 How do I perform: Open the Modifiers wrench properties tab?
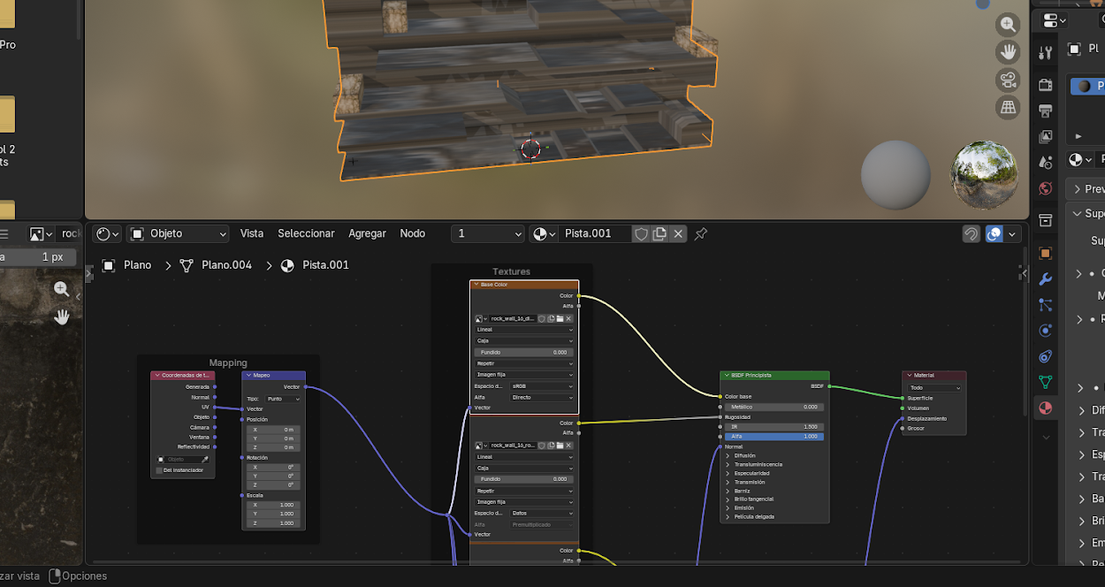click(1046, 279)
